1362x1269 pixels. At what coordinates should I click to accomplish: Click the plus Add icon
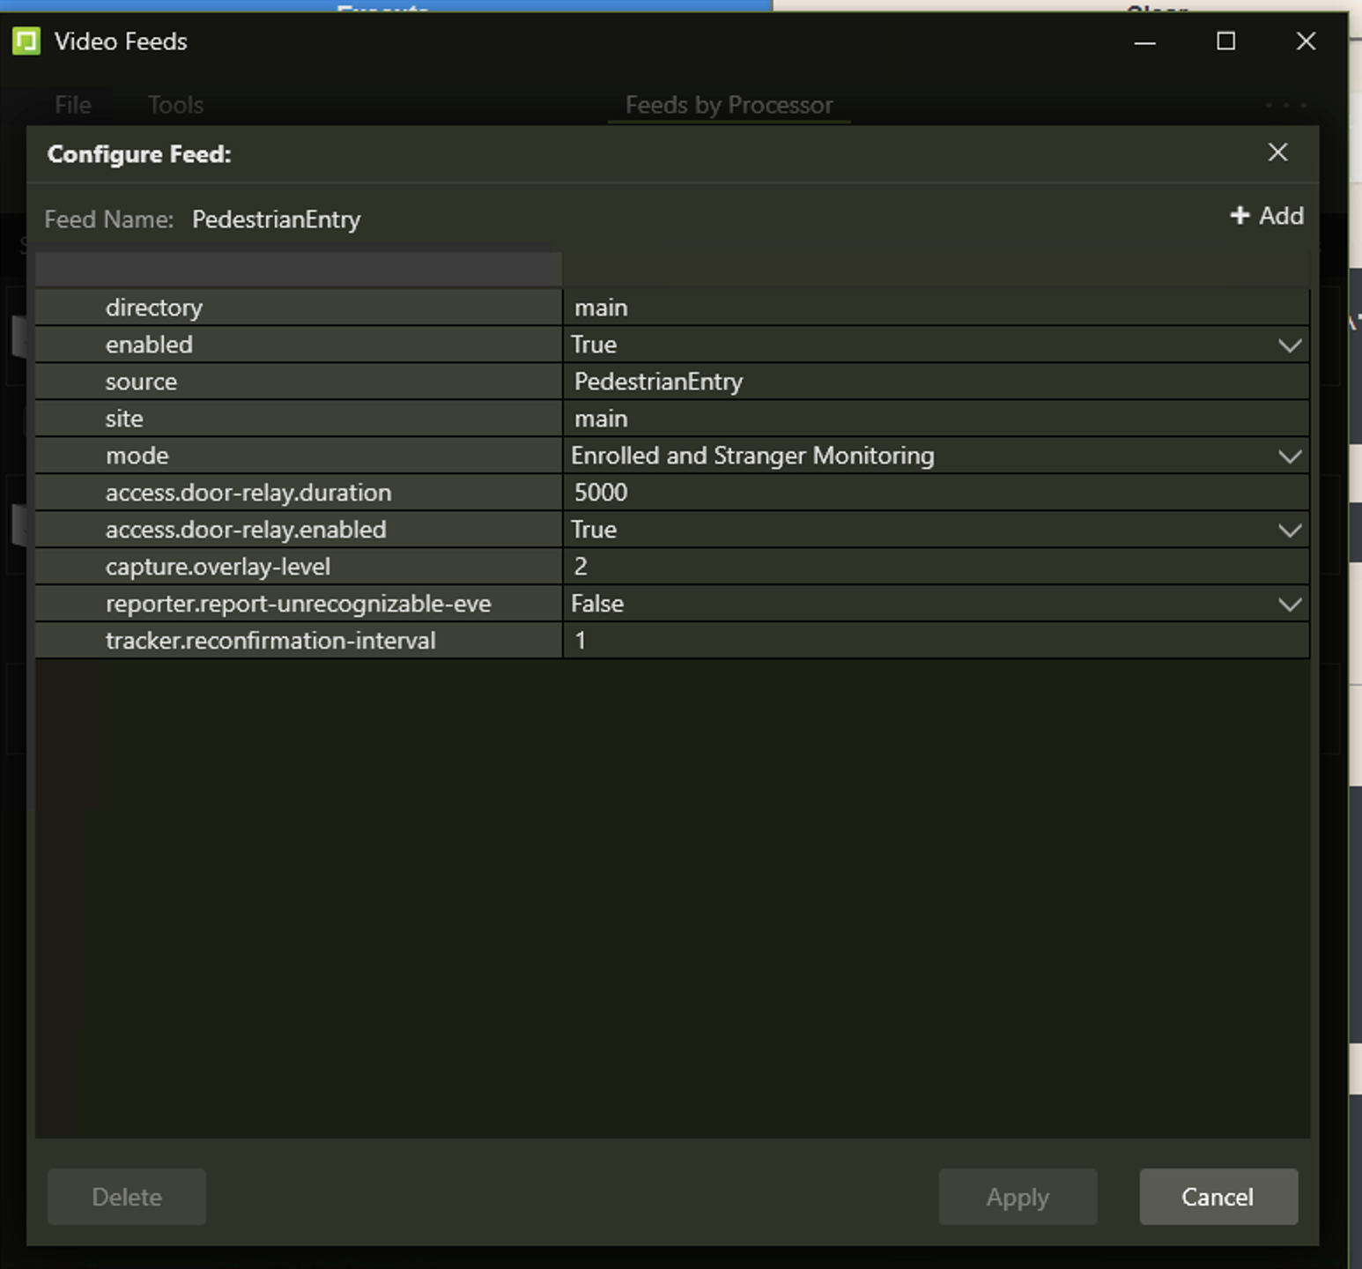pos(1240,216)
